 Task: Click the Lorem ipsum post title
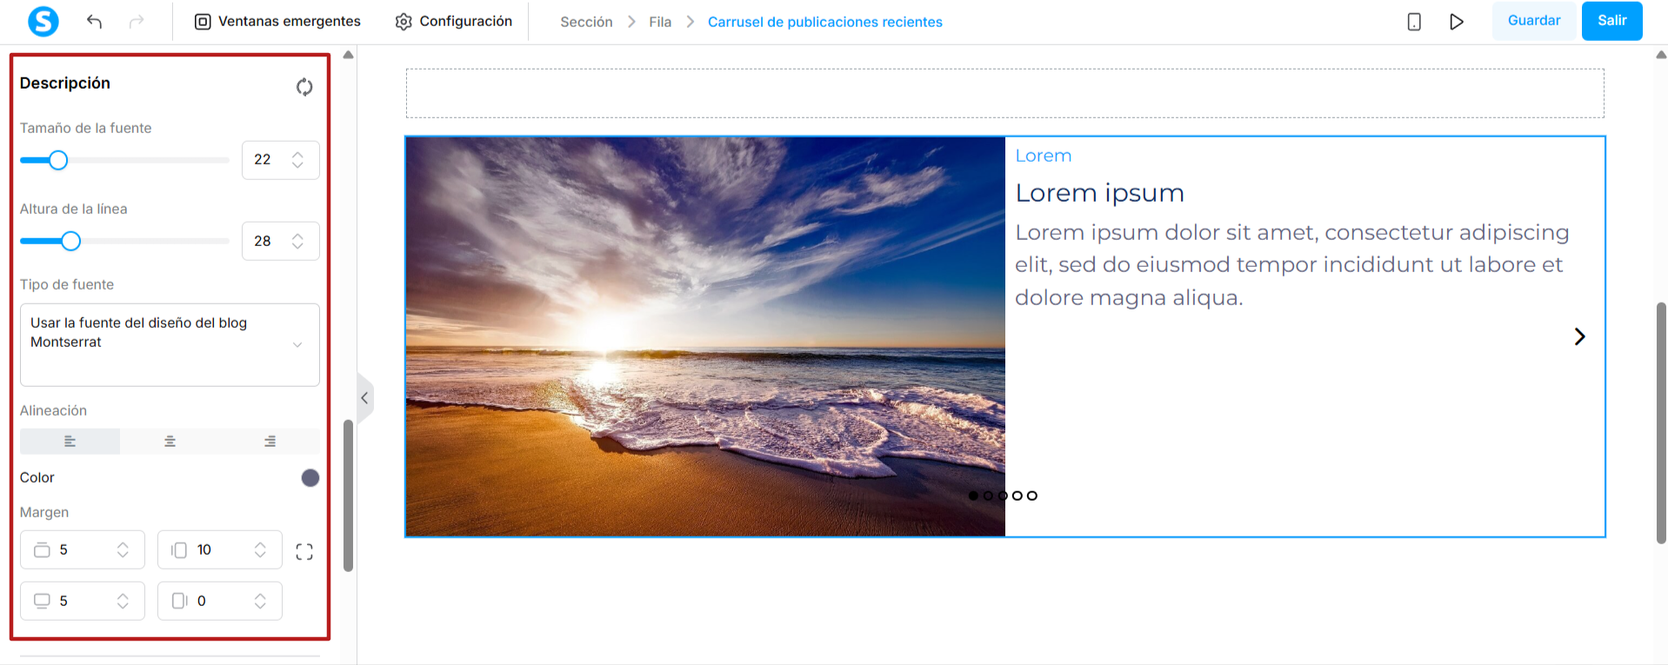1100,193
